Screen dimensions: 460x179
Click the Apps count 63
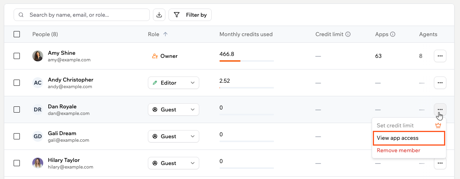click(378, 56)
